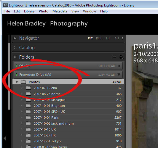This screenshot has width=158, height=148.
Task: Click the 57.9 / 465 GB disk space readout
Action: click(x=106, y=75)
